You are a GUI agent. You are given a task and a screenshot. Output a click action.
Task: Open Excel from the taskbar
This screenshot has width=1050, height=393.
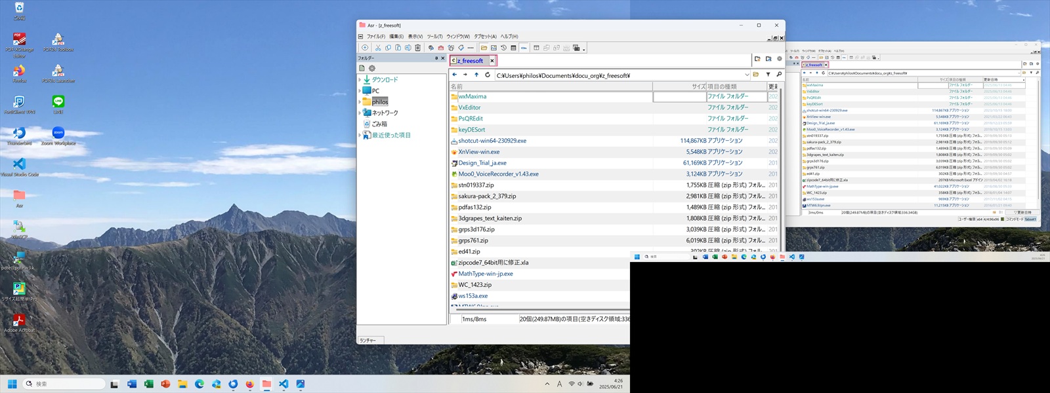pos(148,384)
